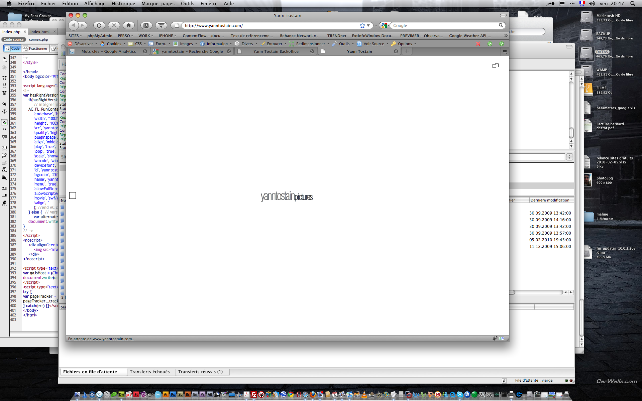This screenshot has height=401, width=642.
Task: Open Photoshop (Ps) from the Dock
Action: click(173, 395)
